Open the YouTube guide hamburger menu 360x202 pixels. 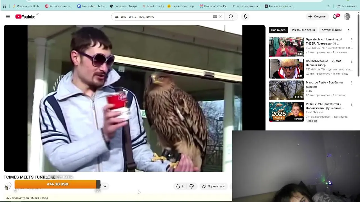pos(8,17)
